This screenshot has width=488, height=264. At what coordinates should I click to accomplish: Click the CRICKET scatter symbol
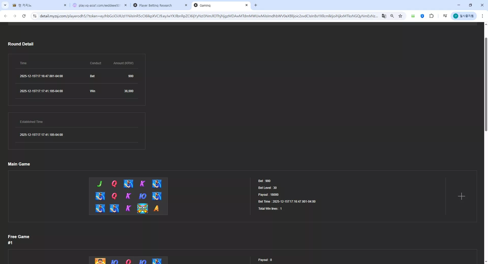pos(142,208)
